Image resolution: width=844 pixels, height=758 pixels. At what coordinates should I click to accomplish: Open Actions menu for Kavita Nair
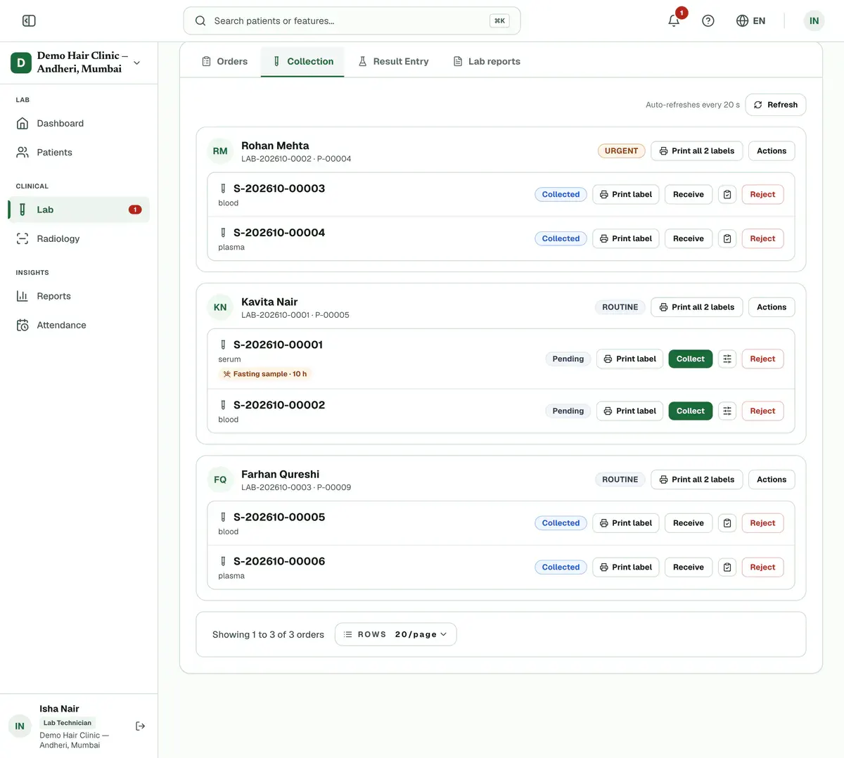click(x=772, y=307)
